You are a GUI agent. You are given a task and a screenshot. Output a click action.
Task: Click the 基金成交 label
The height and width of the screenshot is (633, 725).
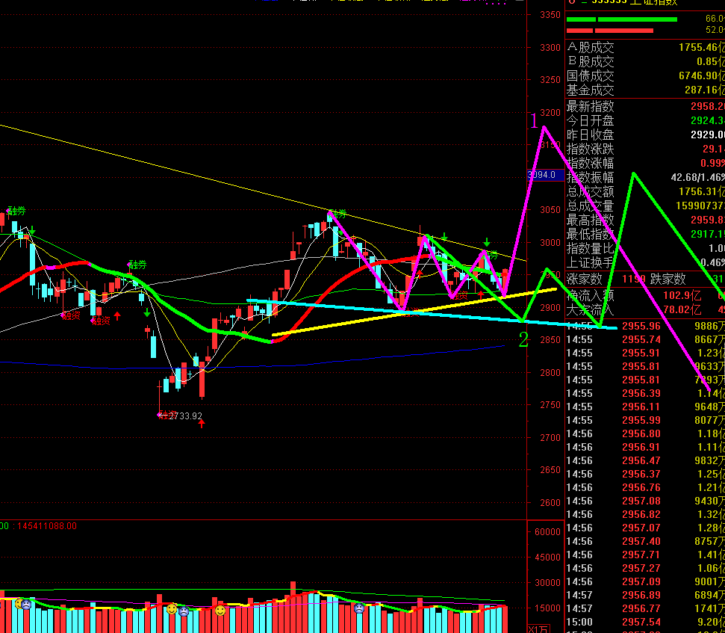point(591,90)
